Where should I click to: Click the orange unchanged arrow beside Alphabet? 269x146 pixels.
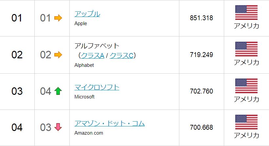(58, 55)
